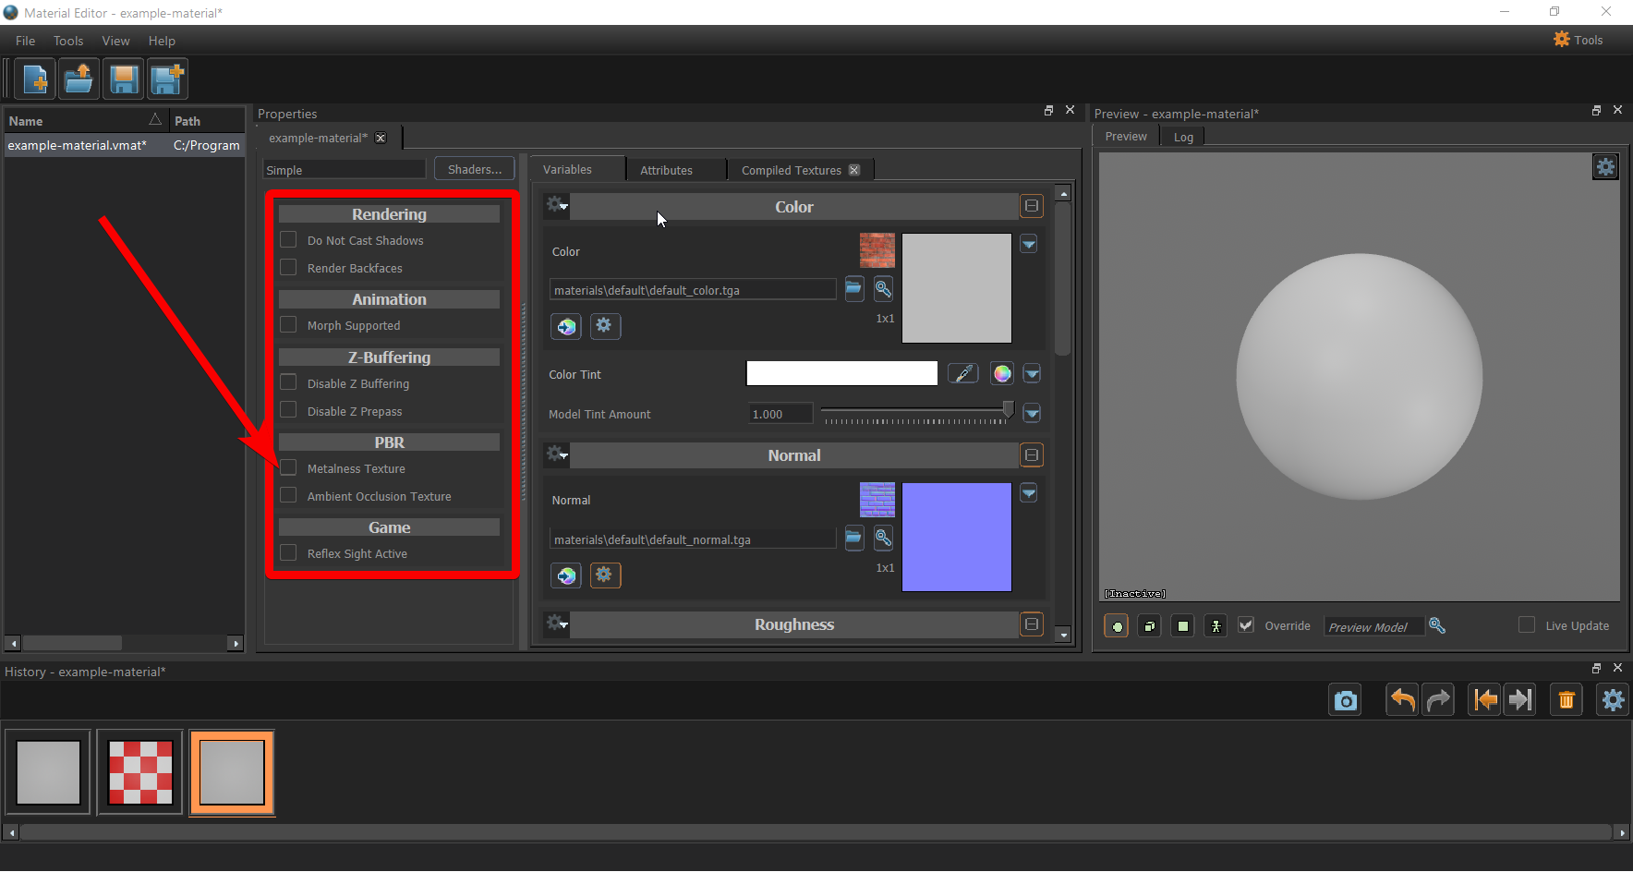1633x872 pixels.
Task: Enable Render Backfaces checkbox
Action: (288, 268)
